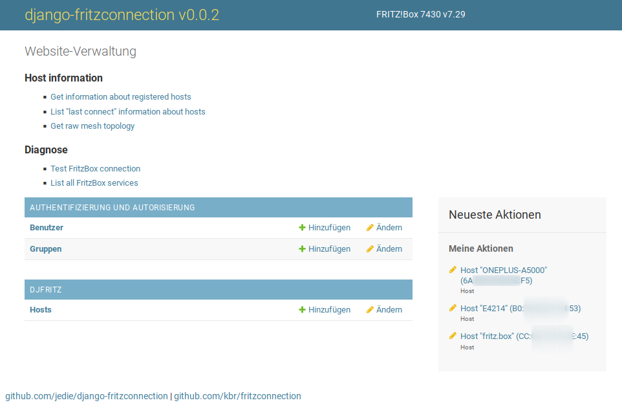622x407 pixels.
Task: Open the Gruppen model link
Action: (46, 249)
